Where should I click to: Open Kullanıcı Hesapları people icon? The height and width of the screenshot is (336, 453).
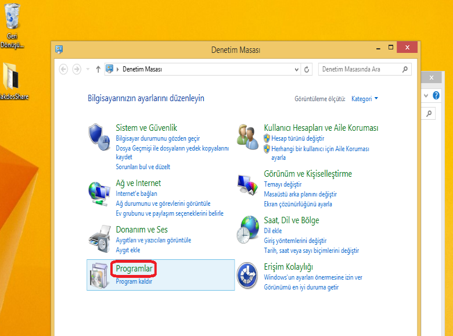pos(247,137)
